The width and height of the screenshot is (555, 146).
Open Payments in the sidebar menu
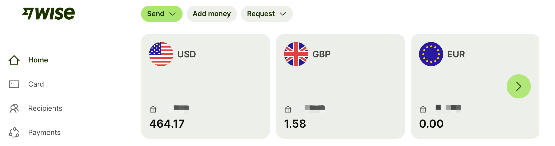coord(44,132)
